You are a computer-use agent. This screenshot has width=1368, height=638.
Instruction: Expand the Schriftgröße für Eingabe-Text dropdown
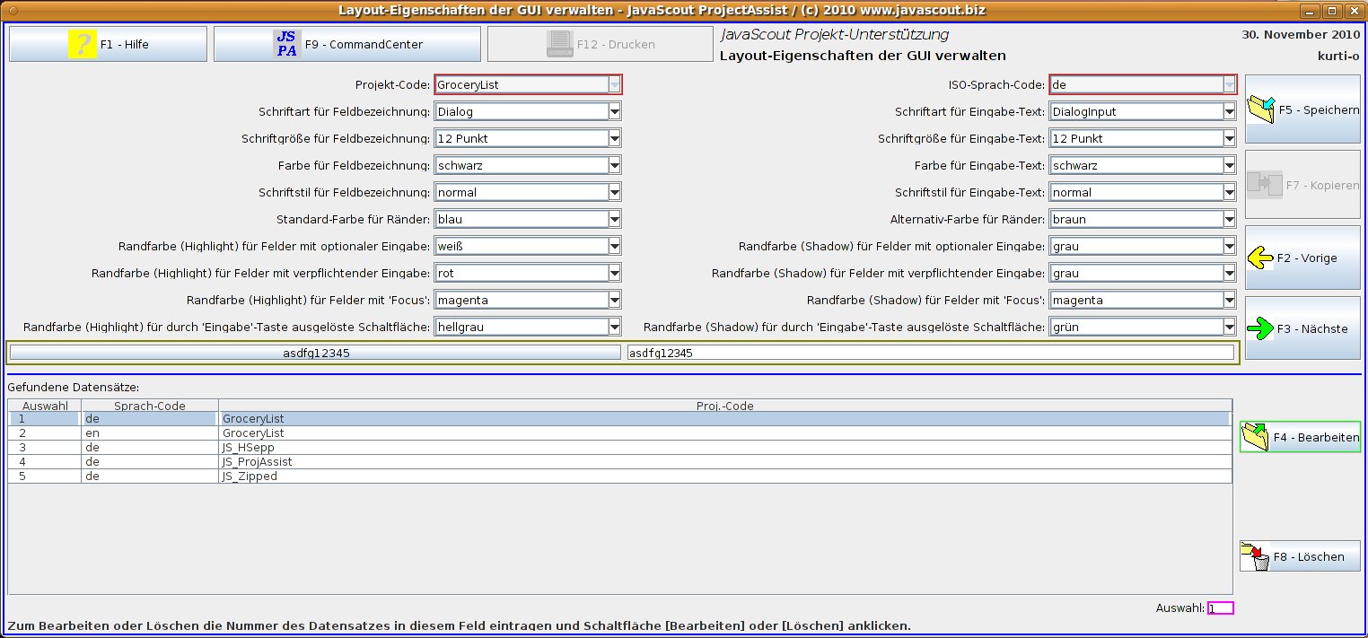1229,139
